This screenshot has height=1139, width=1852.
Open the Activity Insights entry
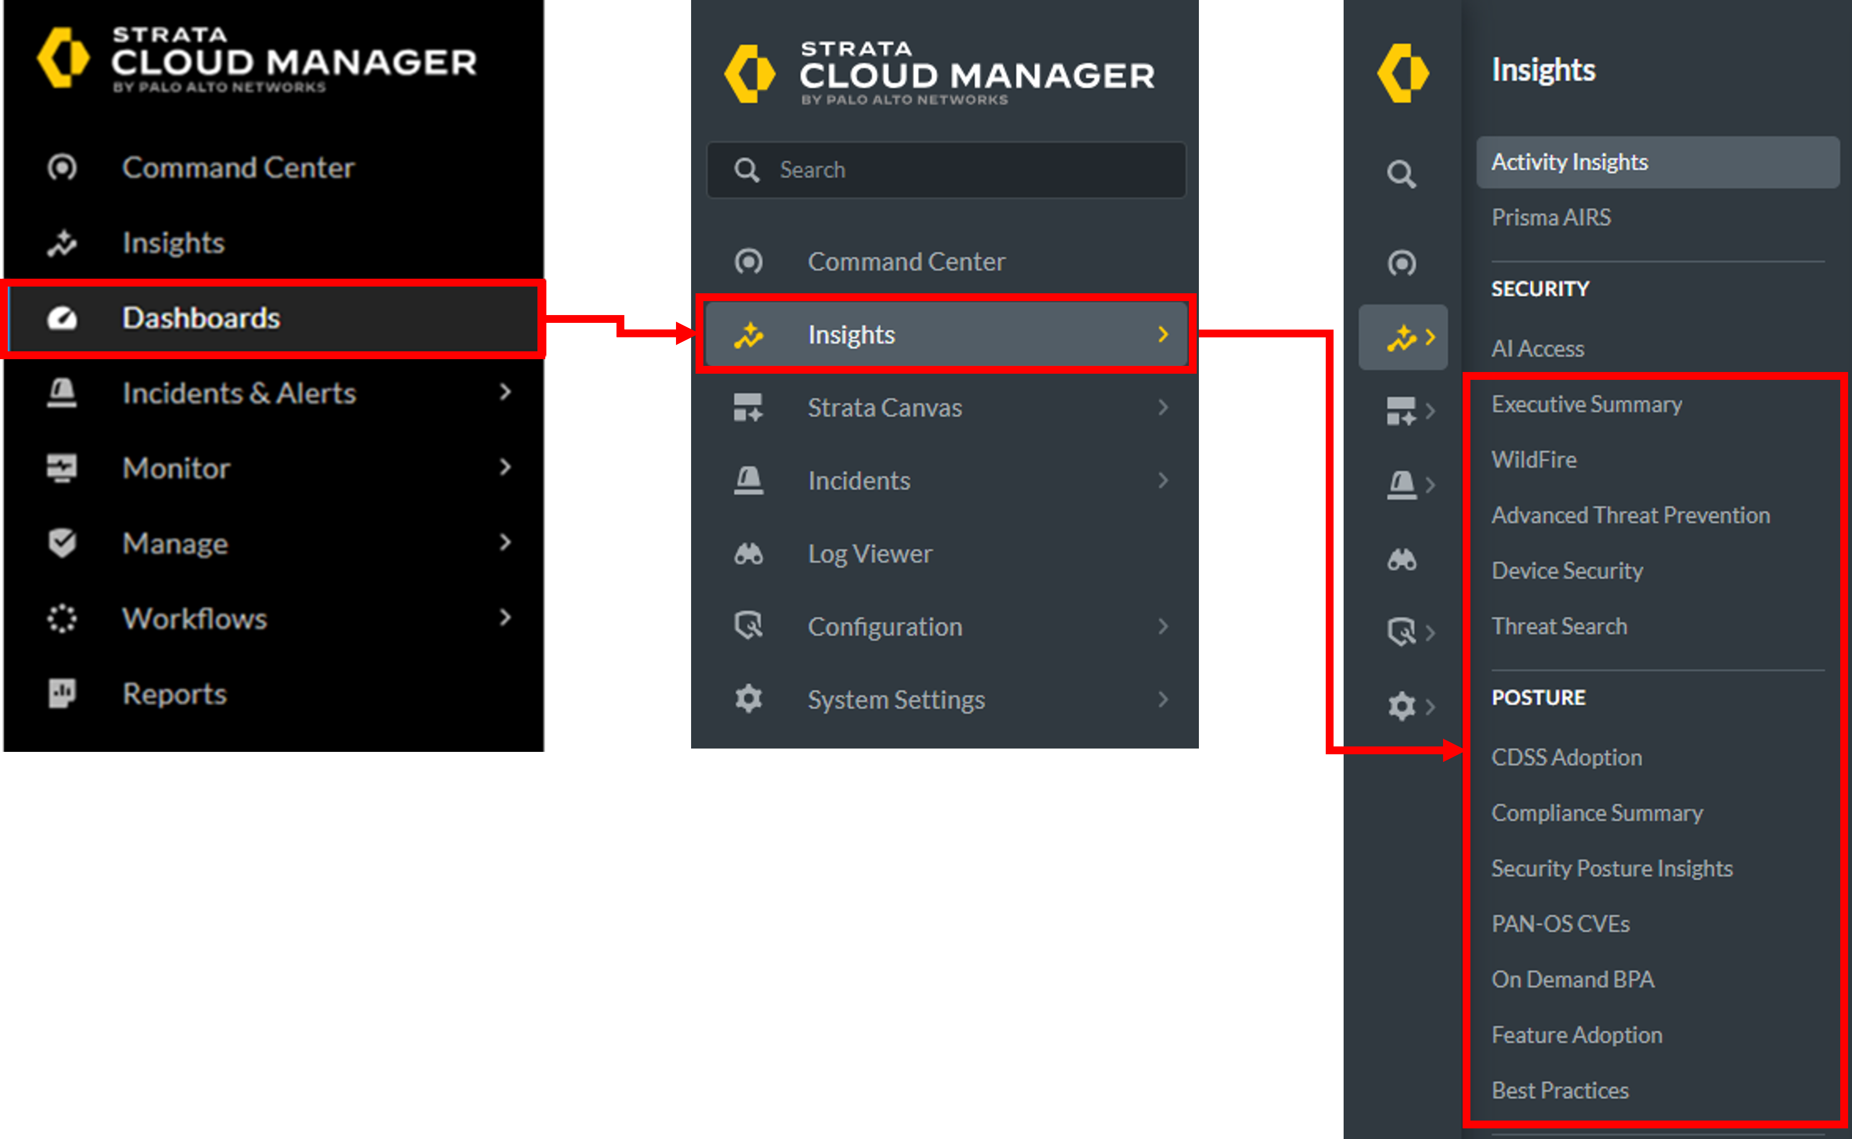tap(1569, 162)
